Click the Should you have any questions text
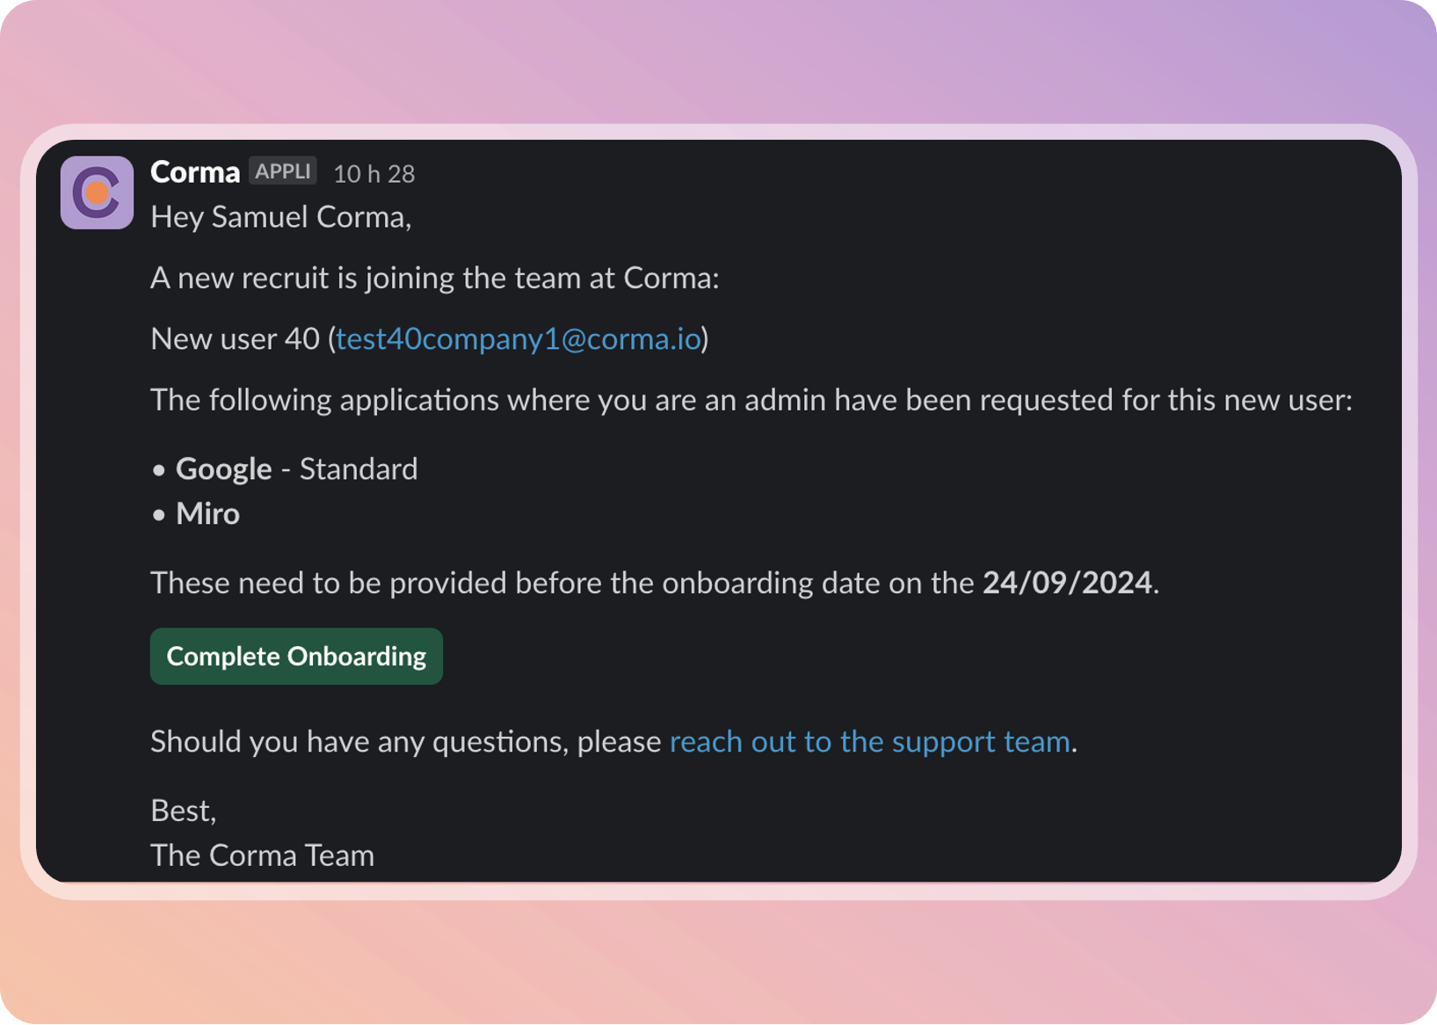Viewport: 1437px width, 1025px height. click(x=405, y=742)
